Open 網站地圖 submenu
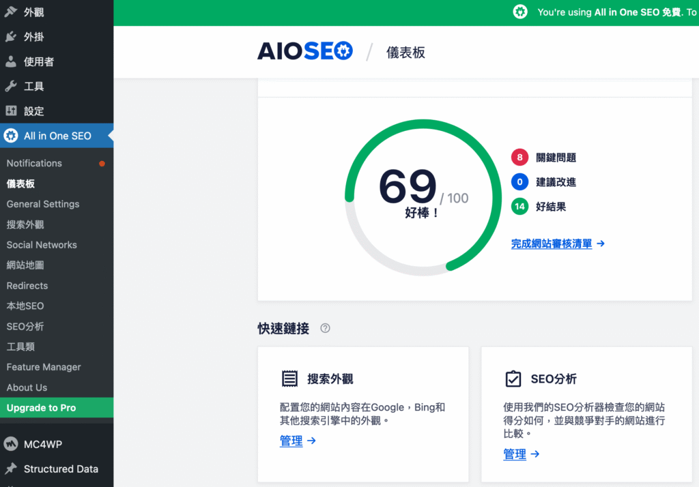 pos(57,265)
